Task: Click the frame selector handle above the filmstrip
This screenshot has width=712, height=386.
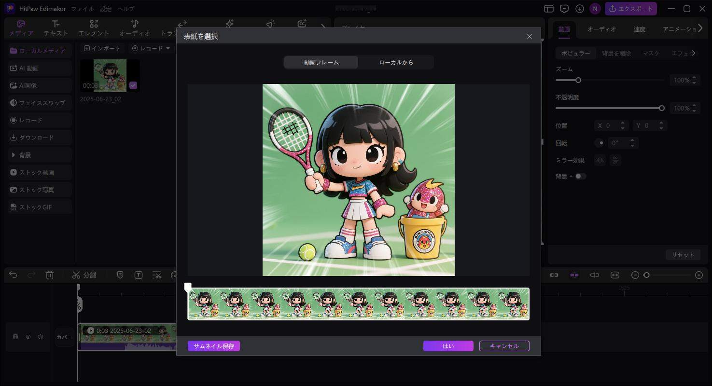Action: [188, 286]
